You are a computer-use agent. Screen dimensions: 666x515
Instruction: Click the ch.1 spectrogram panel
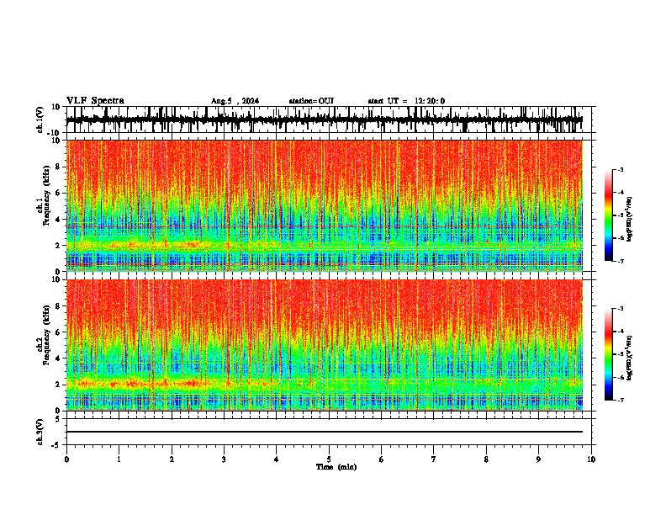(x=324, y=205)
